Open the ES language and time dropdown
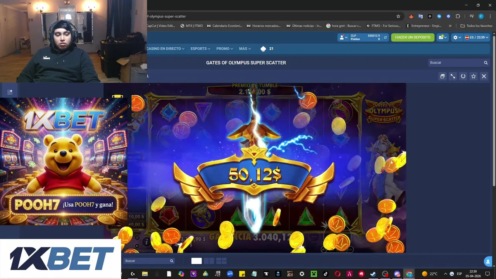The height and width of the screenshot is (279, 496). point(476,37)
